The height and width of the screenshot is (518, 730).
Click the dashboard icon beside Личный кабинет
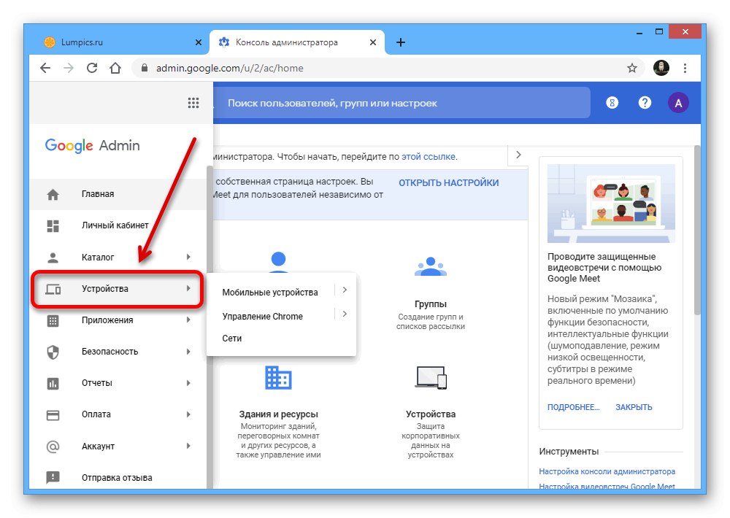pyautogui.click(x=53, y=225)
